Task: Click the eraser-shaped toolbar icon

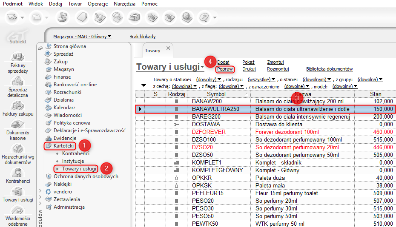Action: (82, 17)
